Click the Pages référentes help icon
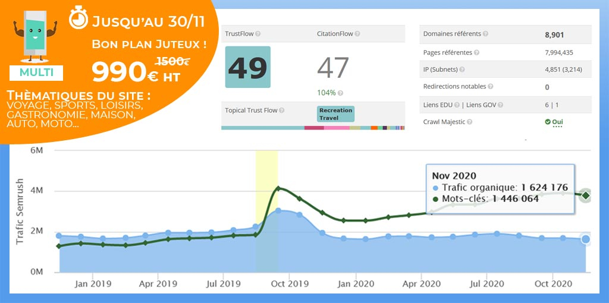The width and height of the screenshot is (609, 303). click(x=476, y=52)
